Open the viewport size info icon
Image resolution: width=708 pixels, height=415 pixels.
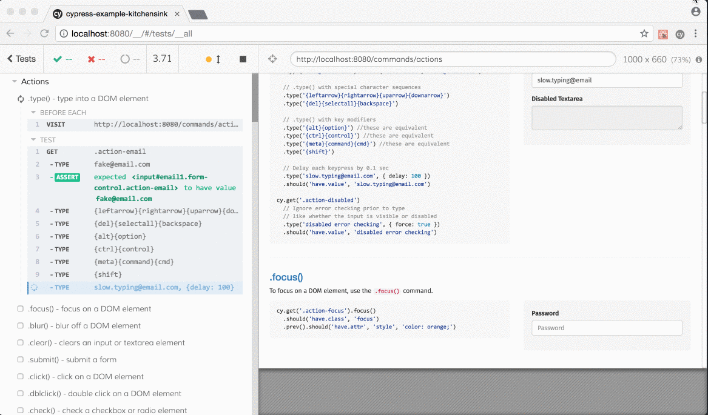point(699,59)
